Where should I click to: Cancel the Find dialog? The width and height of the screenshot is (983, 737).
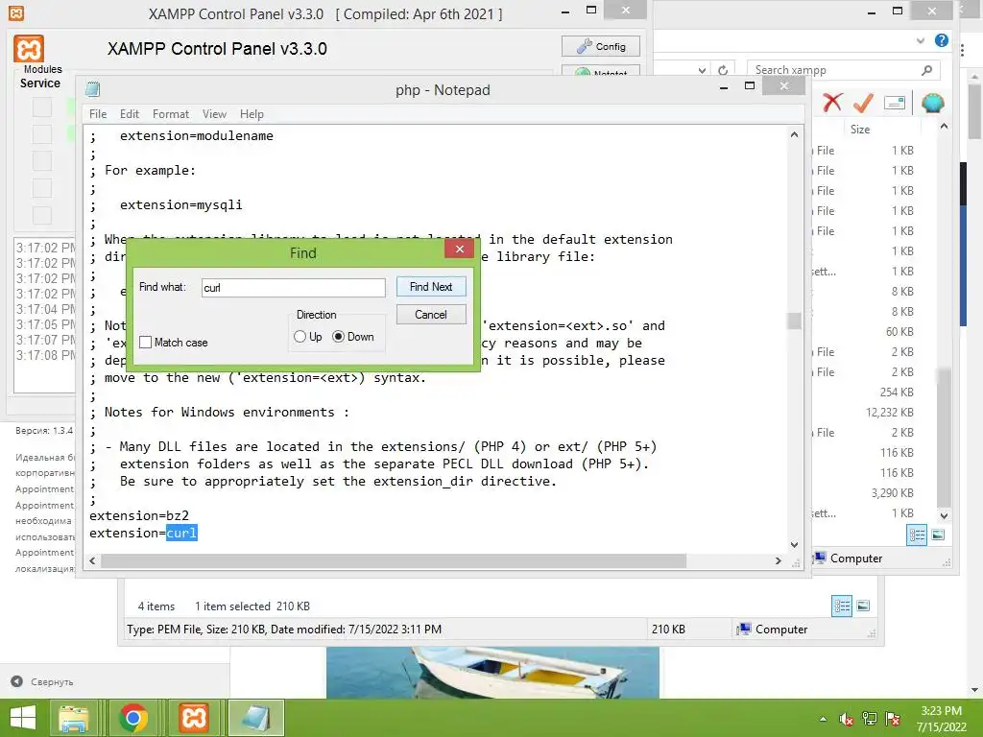[x=431, y=314]
